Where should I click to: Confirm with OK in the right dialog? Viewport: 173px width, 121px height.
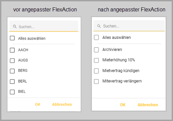[x=123, y=105]
